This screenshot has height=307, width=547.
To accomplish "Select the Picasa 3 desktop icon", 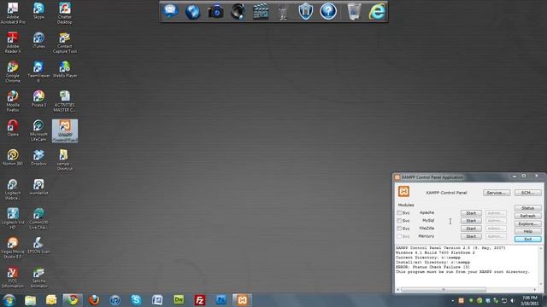I will (x=38, y=99).
